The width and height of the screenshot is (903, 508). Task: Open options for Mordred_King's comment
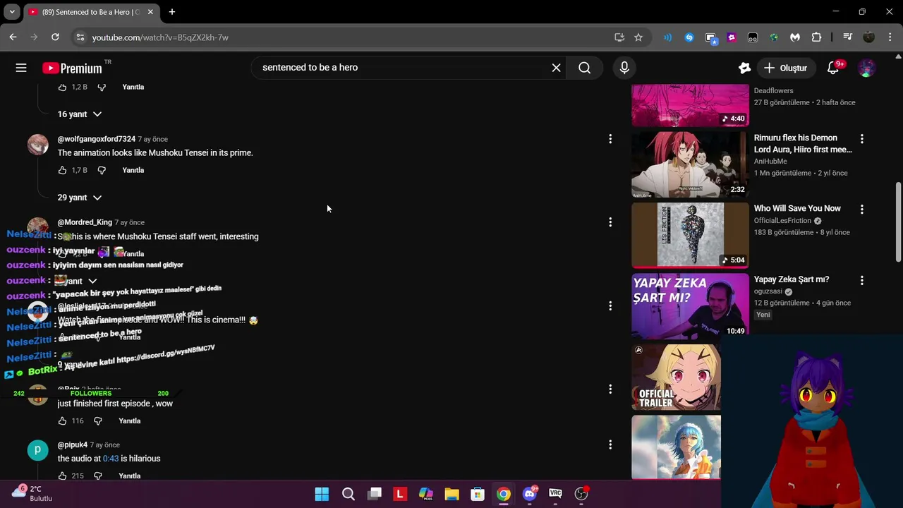(x=610, y=222)
